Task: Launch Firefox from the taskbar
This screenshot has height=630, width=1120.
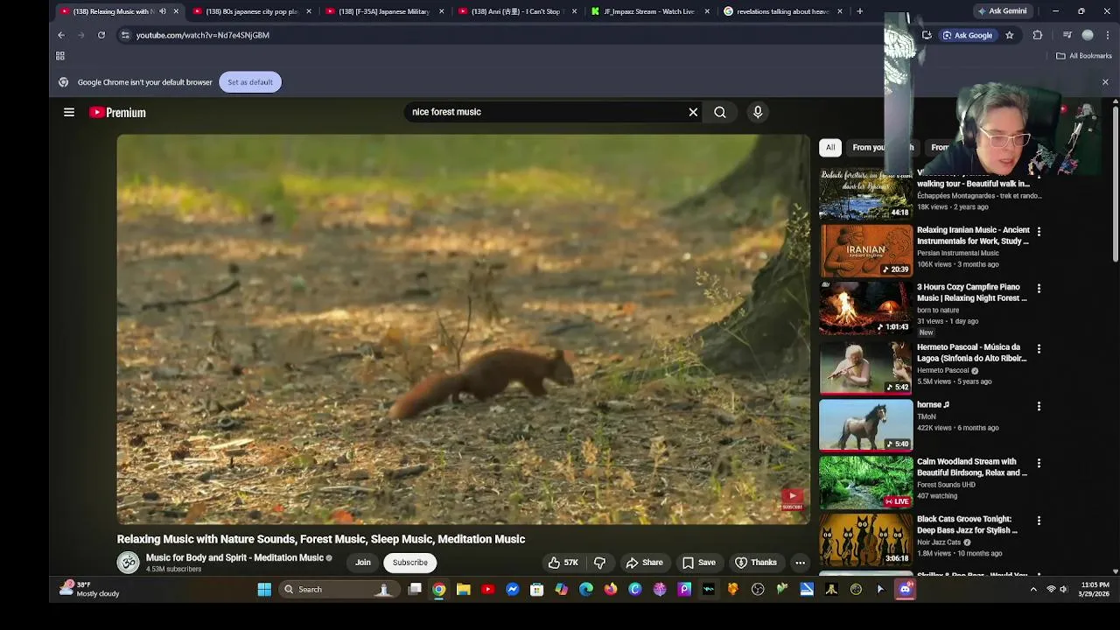Action: 611,590
